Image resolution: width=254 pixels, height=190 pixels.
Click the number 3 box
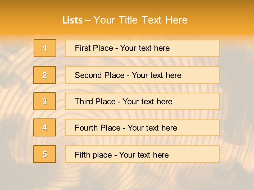[45, 101]
